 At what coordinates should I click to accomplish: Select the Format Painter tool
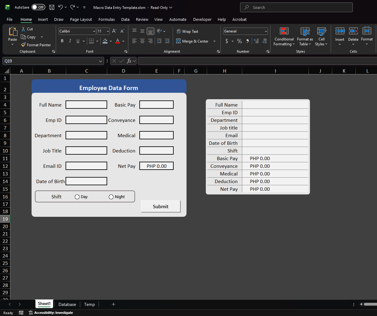click(36, 45)
